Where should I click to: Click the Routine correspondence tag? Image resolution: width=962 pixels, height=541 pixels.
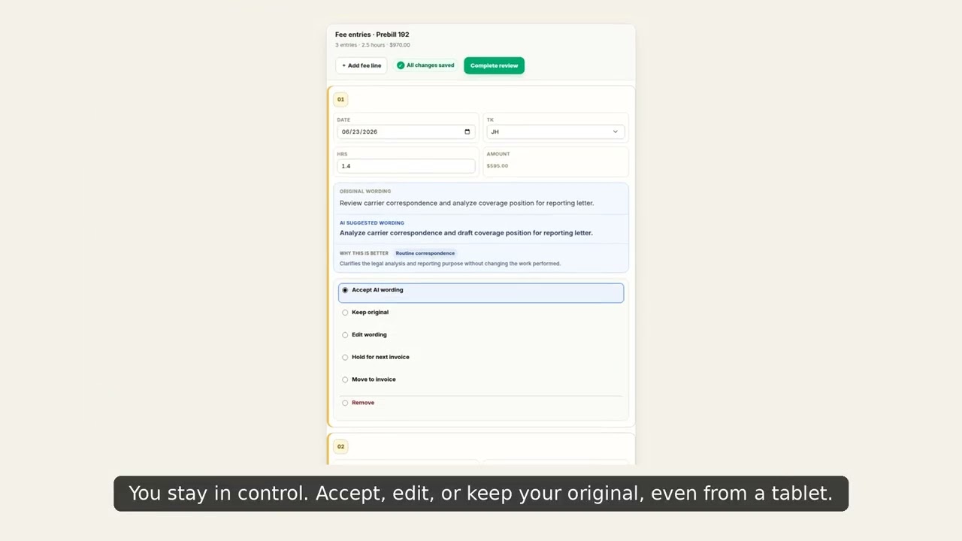click(x=425, y=253)
